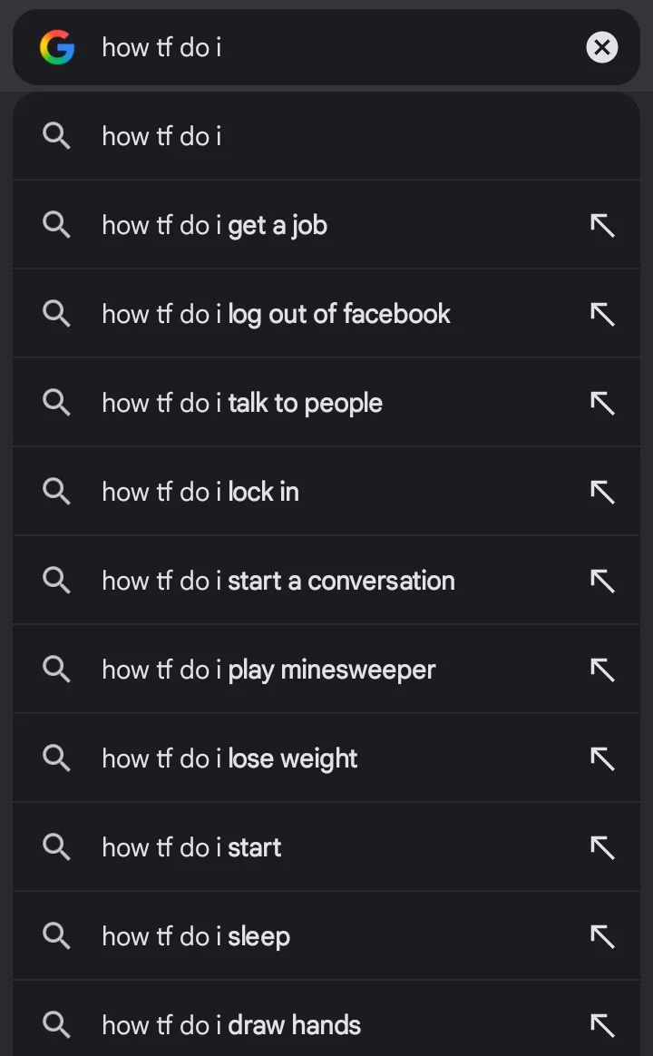This screenshot has width=653, height=1056.
Task: Click the arrow beside "talk to people"
Action: [602, 403]
